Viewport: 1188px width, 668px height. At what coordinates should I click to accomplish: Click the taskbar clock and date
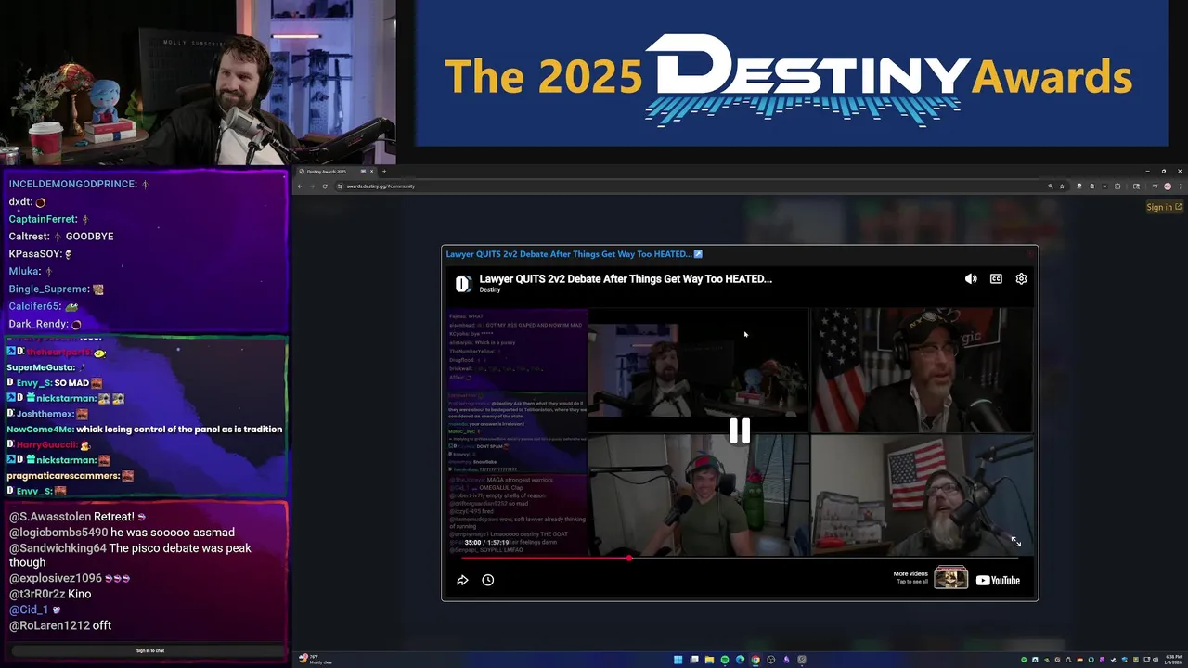pyautogui.click(x=1172, y=660)
